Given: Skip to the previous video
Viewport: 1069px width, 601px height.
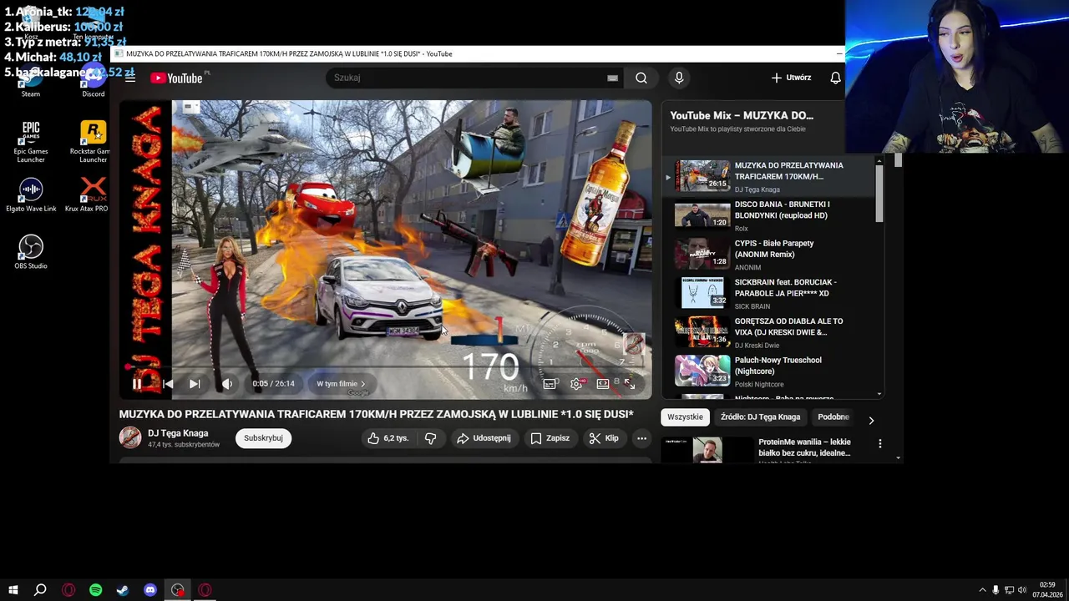Looking at the screenshot, I should pos(168,384).
